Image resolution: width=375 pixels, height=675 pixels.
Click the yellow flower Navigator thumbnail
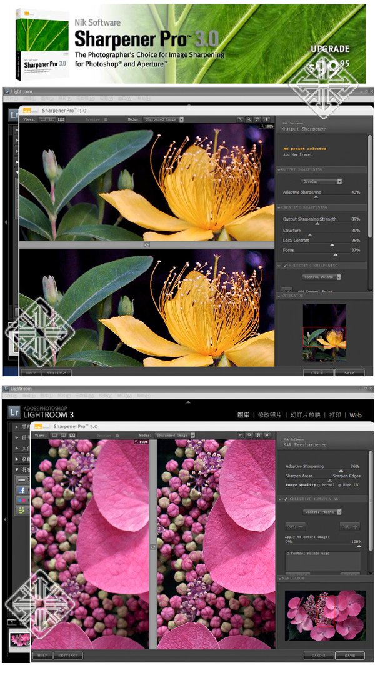[324, 332]
